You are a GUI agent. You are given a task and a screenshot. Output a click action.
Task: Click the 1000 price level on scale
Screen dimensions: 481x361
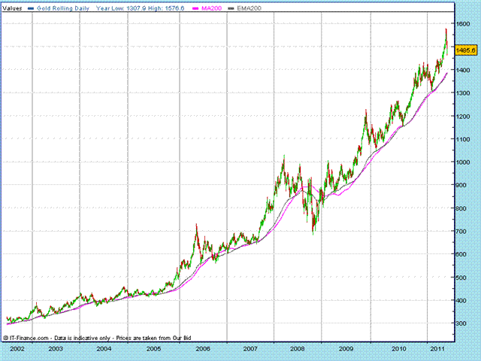(466, 162)
